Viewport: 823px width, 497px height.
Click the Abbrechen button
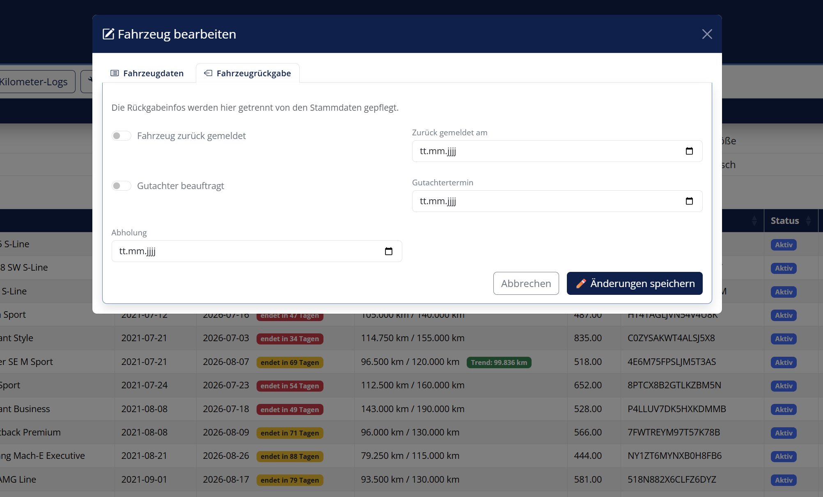526,283
